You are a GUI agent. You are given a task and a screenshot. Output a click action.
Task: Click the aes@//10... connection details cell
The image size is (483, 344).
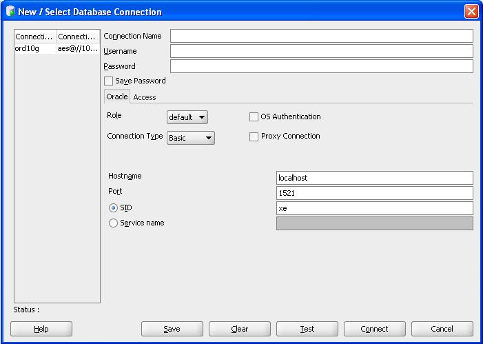point(79,48)
